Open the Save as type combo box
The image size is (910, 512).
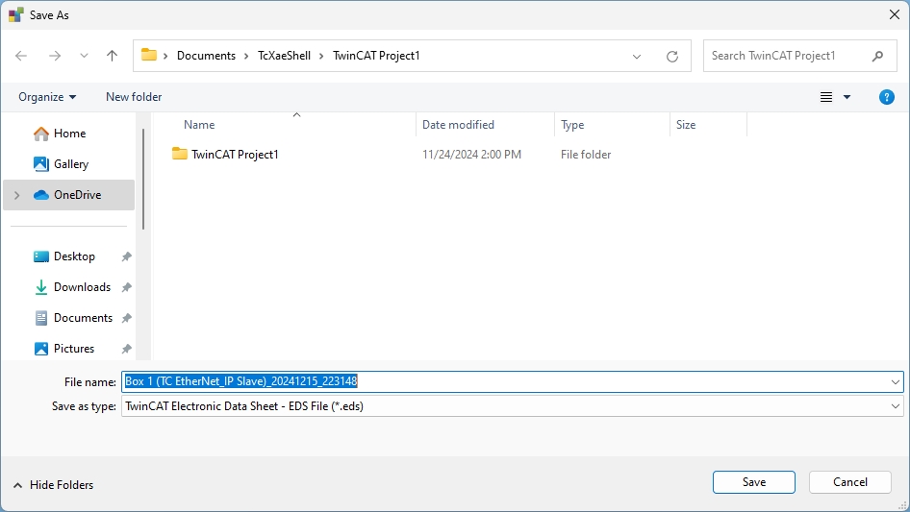click(x=513, y=406)
